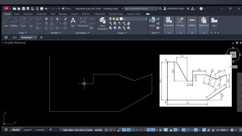Click the ViewCube TOP face
242x136 pixels.
[x=233, y=55]
